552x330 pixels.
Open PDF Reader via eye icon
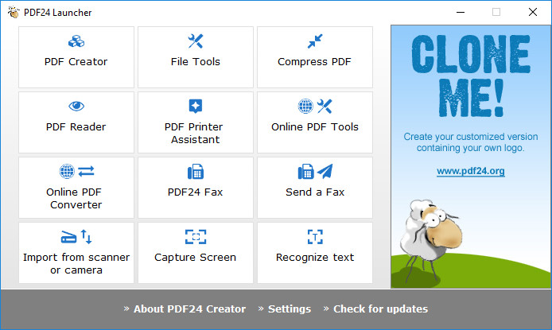(x=76, y=107)
